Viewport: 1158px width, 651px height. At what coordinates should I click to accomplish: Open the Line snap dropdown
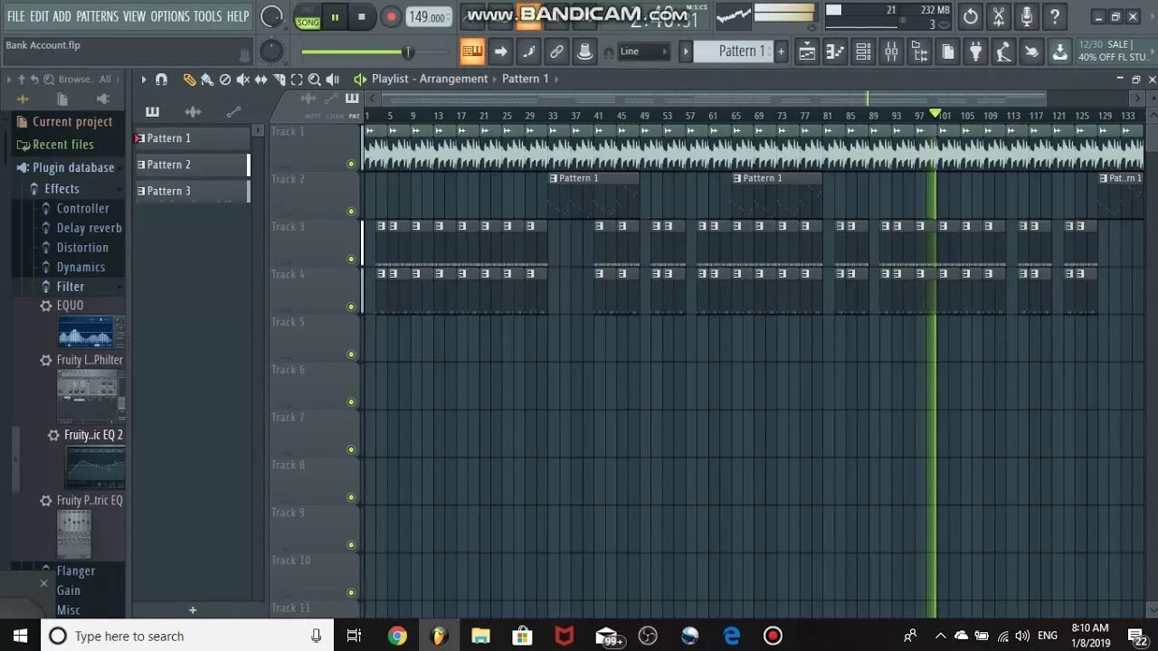pyautogui.click(x=644, y=52)
